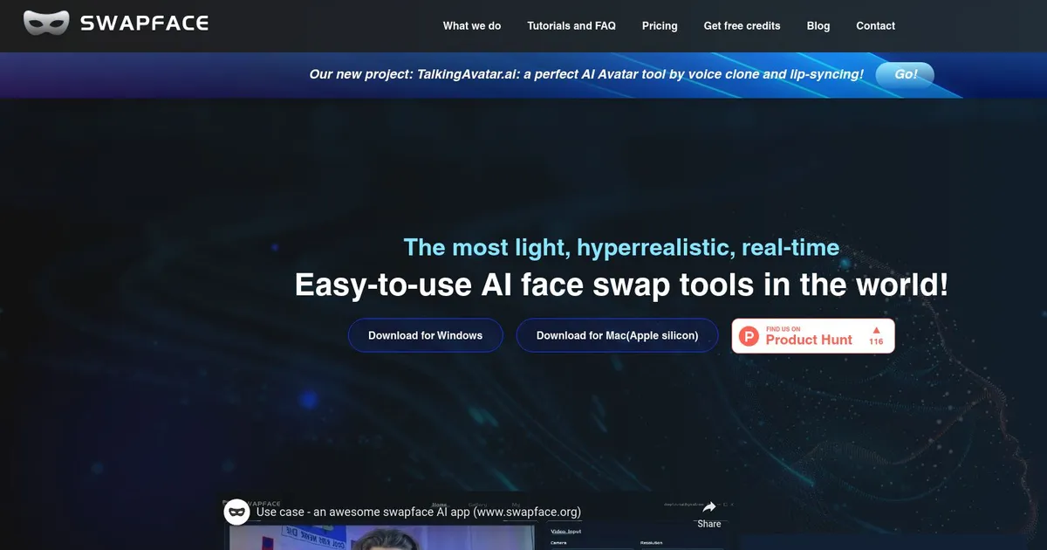
Task: Open the What we do menu item
Action: (x=472, y=26)
